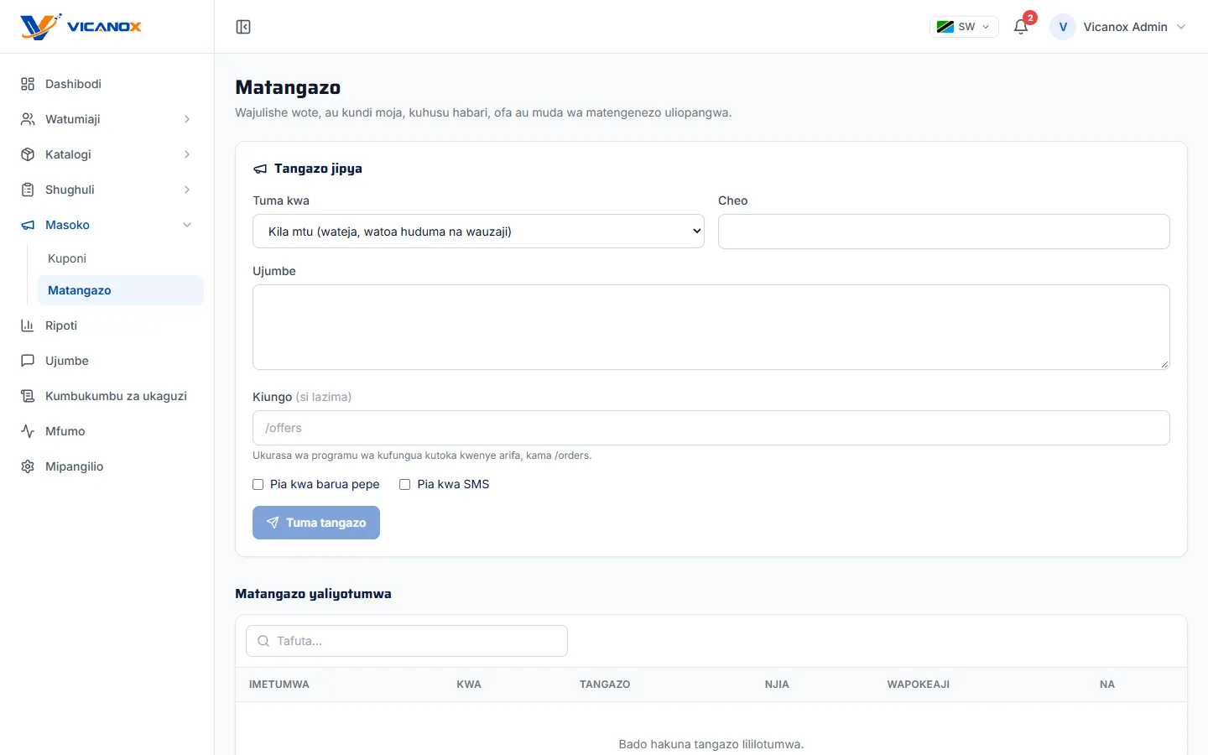The height and width of the screenshot is (755, 1208).
Task: Click into the Ujumbe message textarea
Action: tap(711, 327)
